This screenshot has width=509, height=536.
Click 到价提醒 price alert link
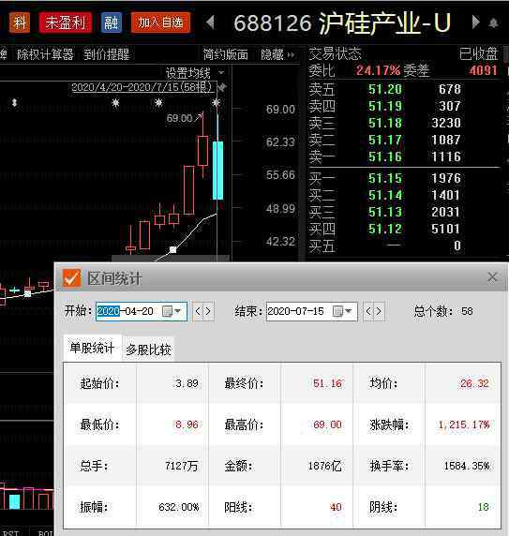coord(106,54)
